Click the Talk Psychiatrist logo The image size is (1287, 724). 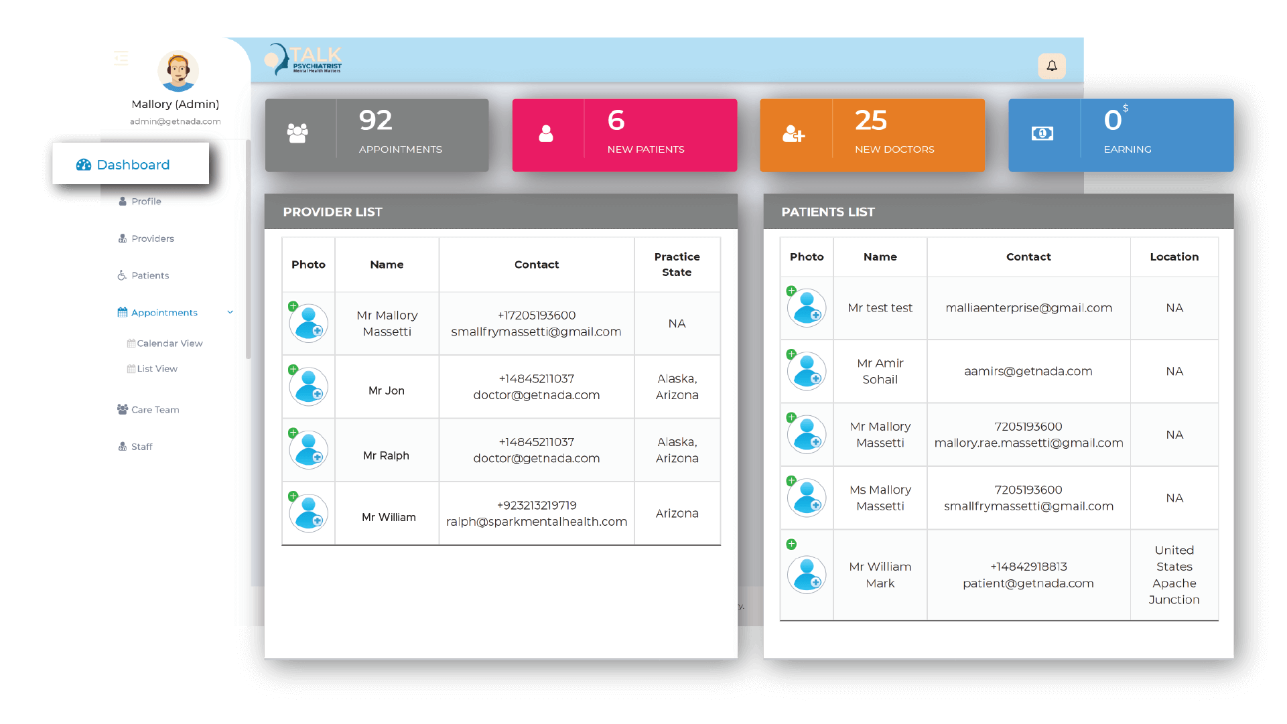point(304,59)
